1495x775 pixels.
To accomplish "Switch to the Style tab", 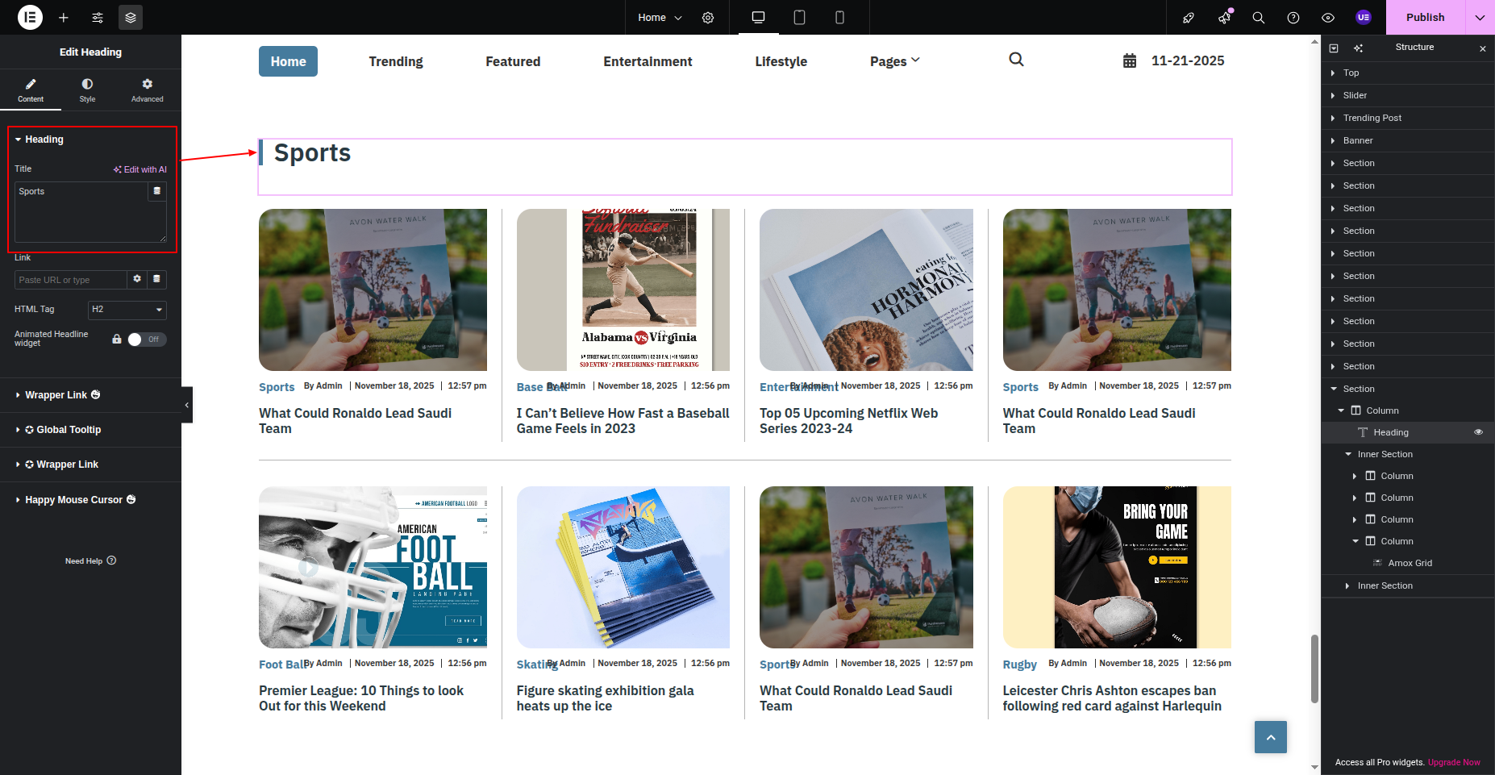I will pyautogui.click(x=87, y=90).
